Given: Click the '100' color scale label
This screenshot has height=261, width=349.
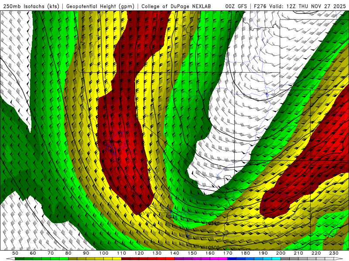Looking at the screenshot, I should tap(104, 253).
